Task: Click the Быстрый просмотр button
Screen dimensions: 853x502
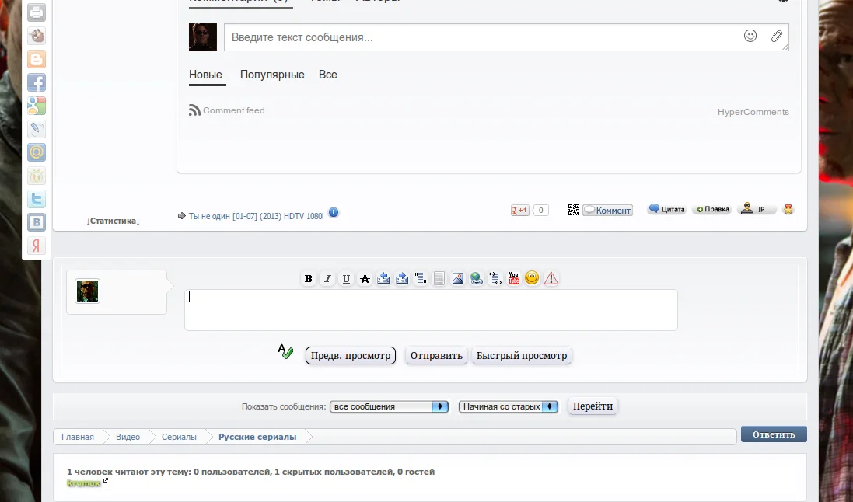Action: pyautogui.click(x=522, y=356)
